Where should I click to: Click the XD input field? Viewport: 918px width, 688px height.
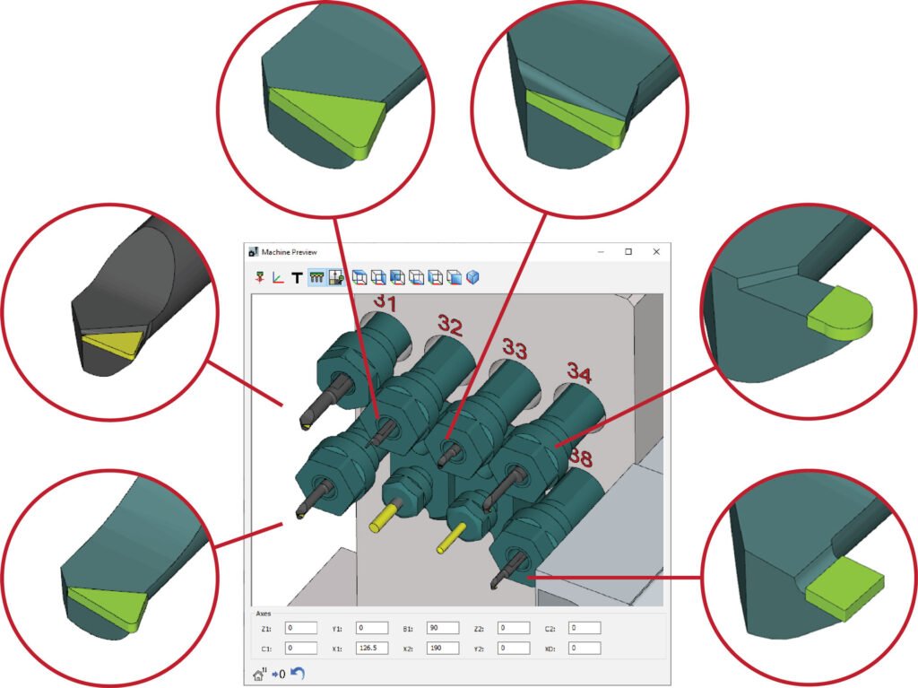click(x=585, y=646)
